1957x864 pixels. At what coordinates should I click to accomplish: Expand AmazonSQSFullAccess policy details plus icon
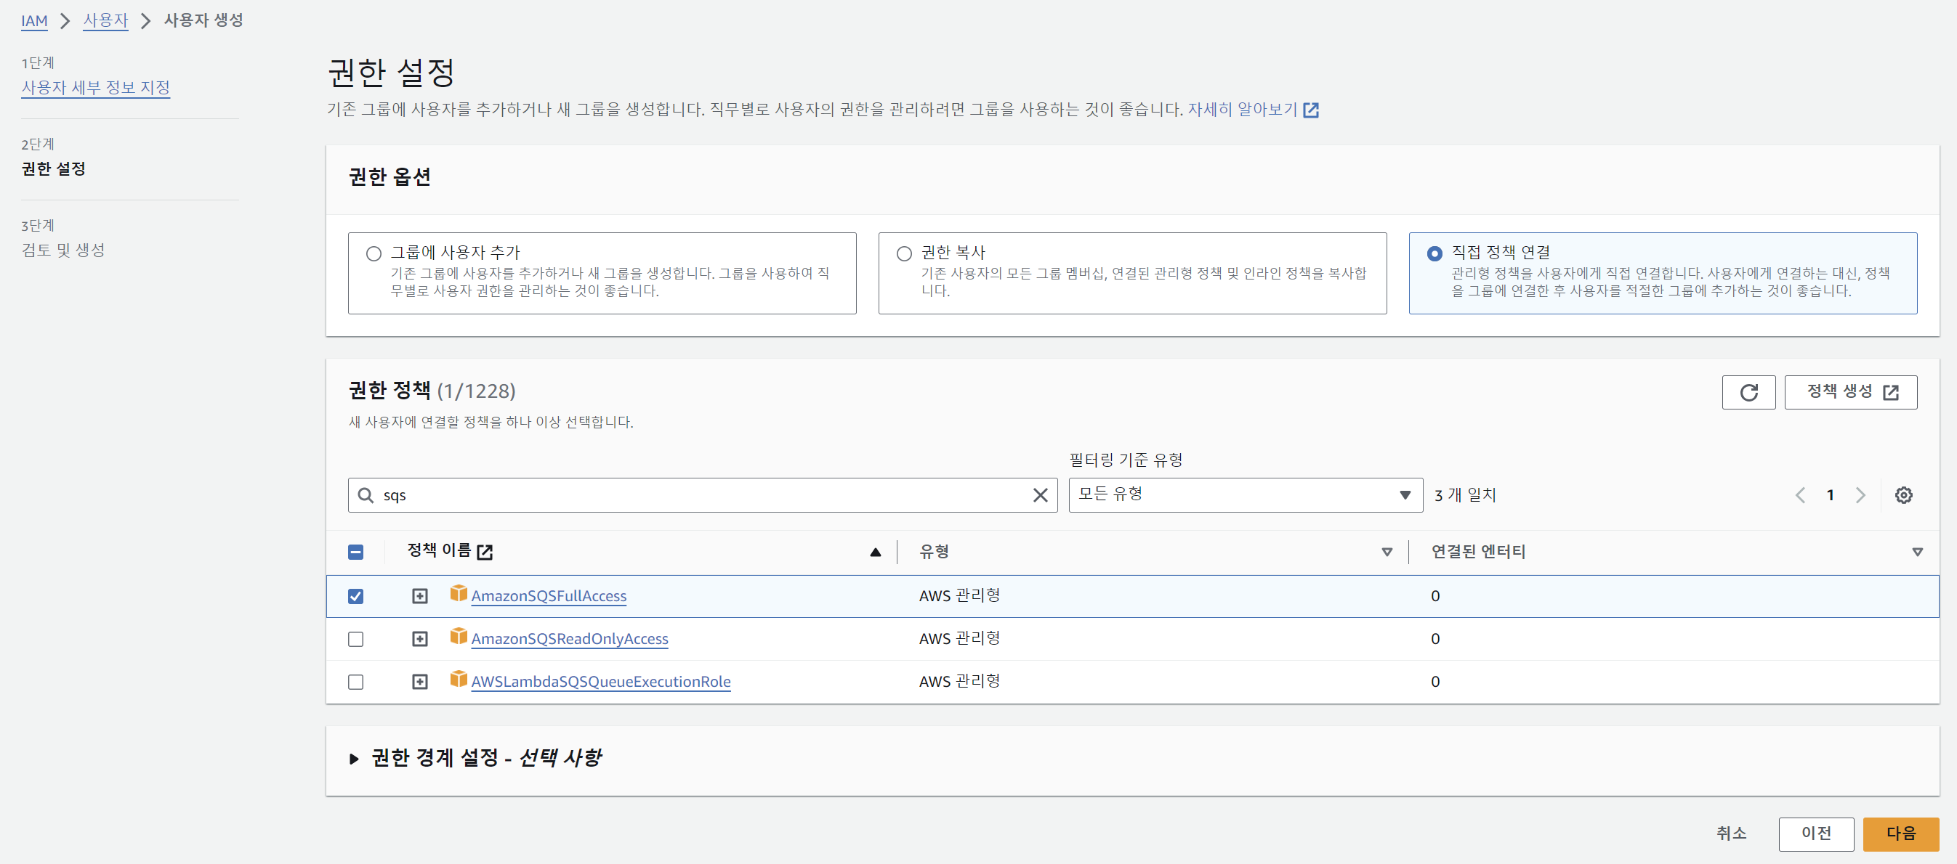click(x=419, y=596)
